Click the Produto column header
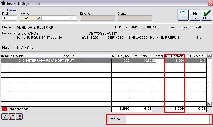Viewport: 213px width, 127px height. pos(68,56)
